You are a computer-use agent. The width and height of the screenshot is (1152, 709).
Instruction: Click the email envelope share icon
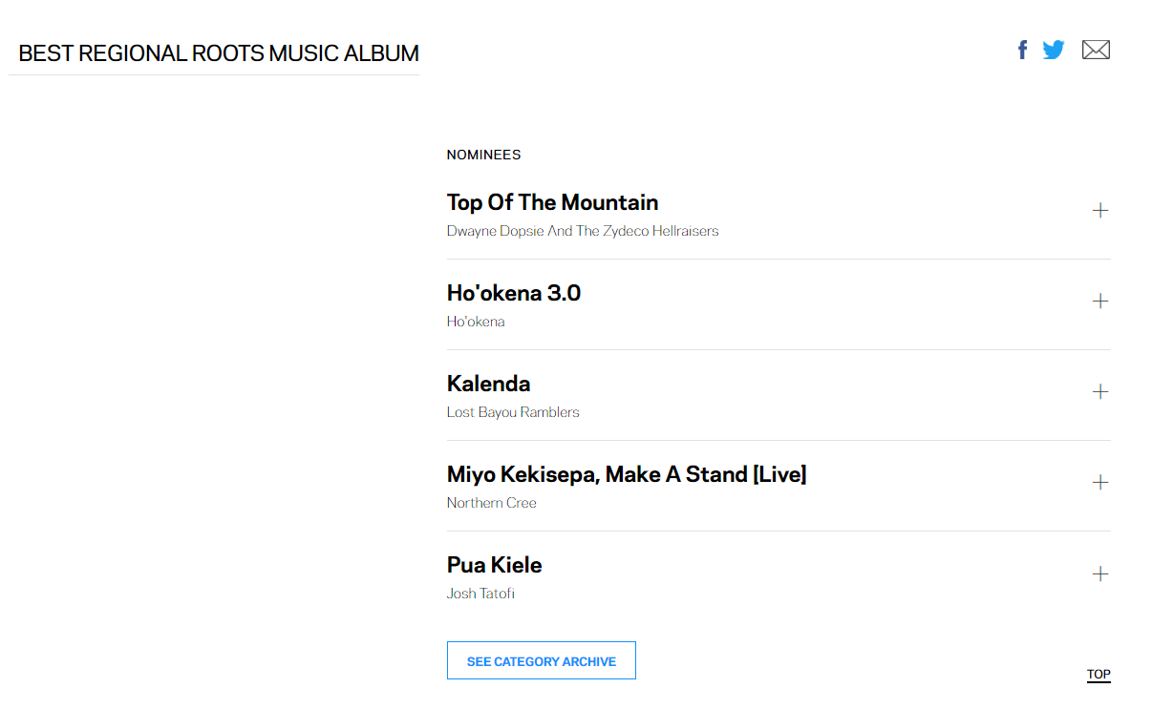pyautogui.click(x=1096, y=50)
